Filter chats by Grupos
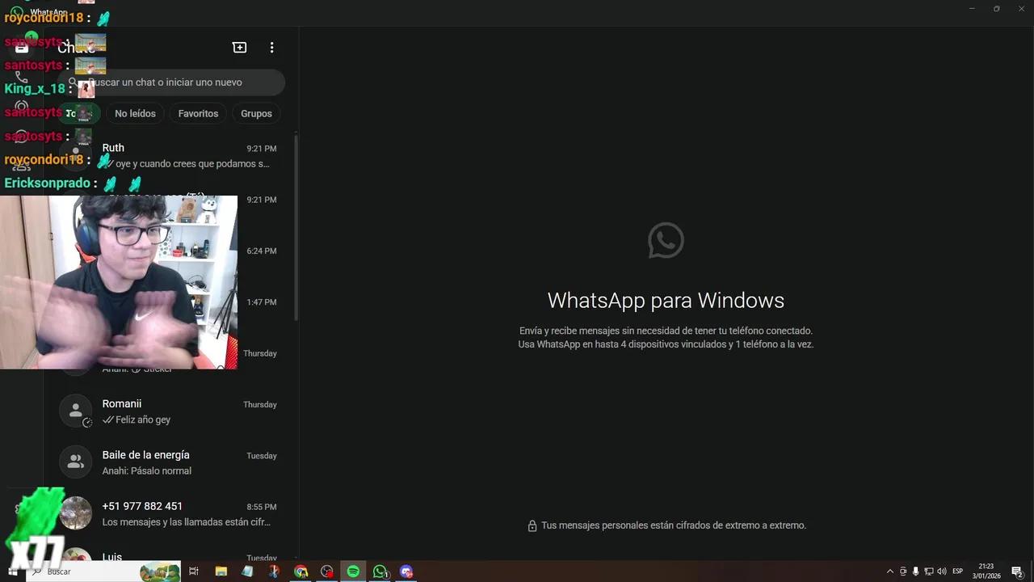Screen dimensions: 1034x582 point(256,114)
